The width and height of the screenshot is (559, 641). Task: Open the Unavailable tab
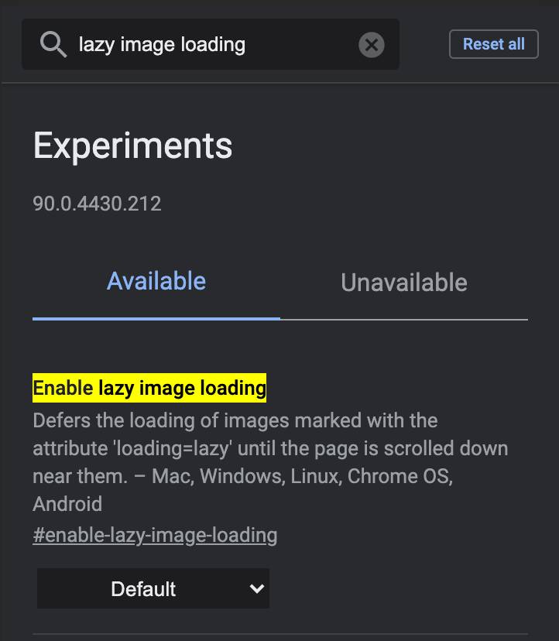coord(403,283)
